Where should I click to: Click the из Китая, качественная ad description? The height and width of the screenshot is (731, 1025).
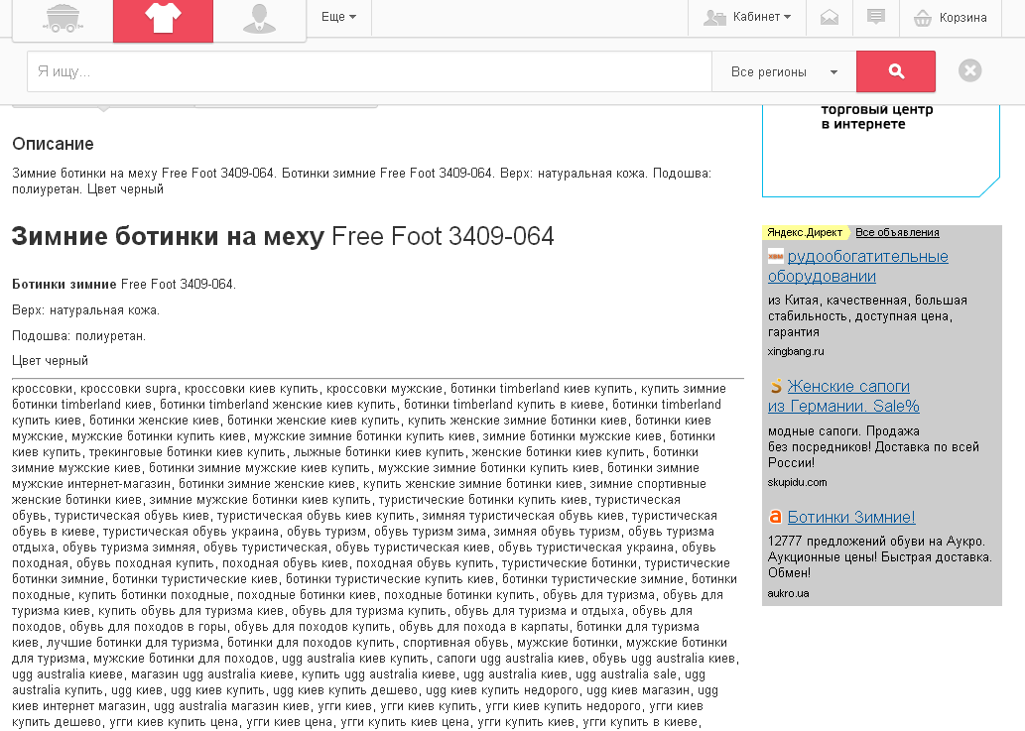(x=867, y=316)
